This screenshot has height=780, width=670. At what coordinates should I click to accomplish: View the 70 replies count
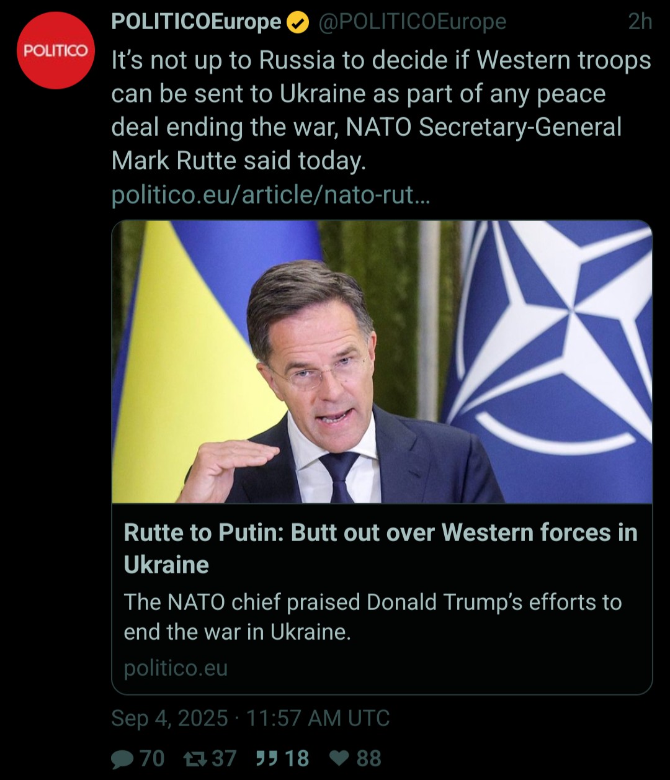click(152, 758)
